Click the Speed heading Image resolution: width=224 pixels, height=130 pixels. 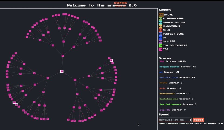tap(164, 114)
